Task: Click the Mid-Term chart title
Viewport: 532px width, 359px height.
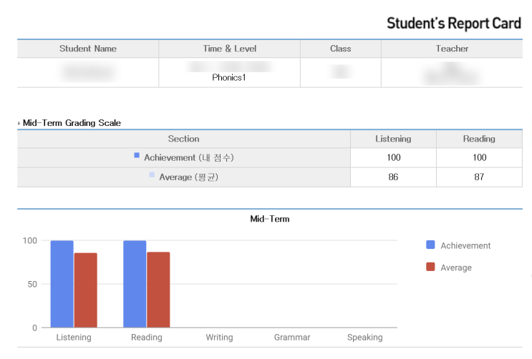Action: [269, 219]
